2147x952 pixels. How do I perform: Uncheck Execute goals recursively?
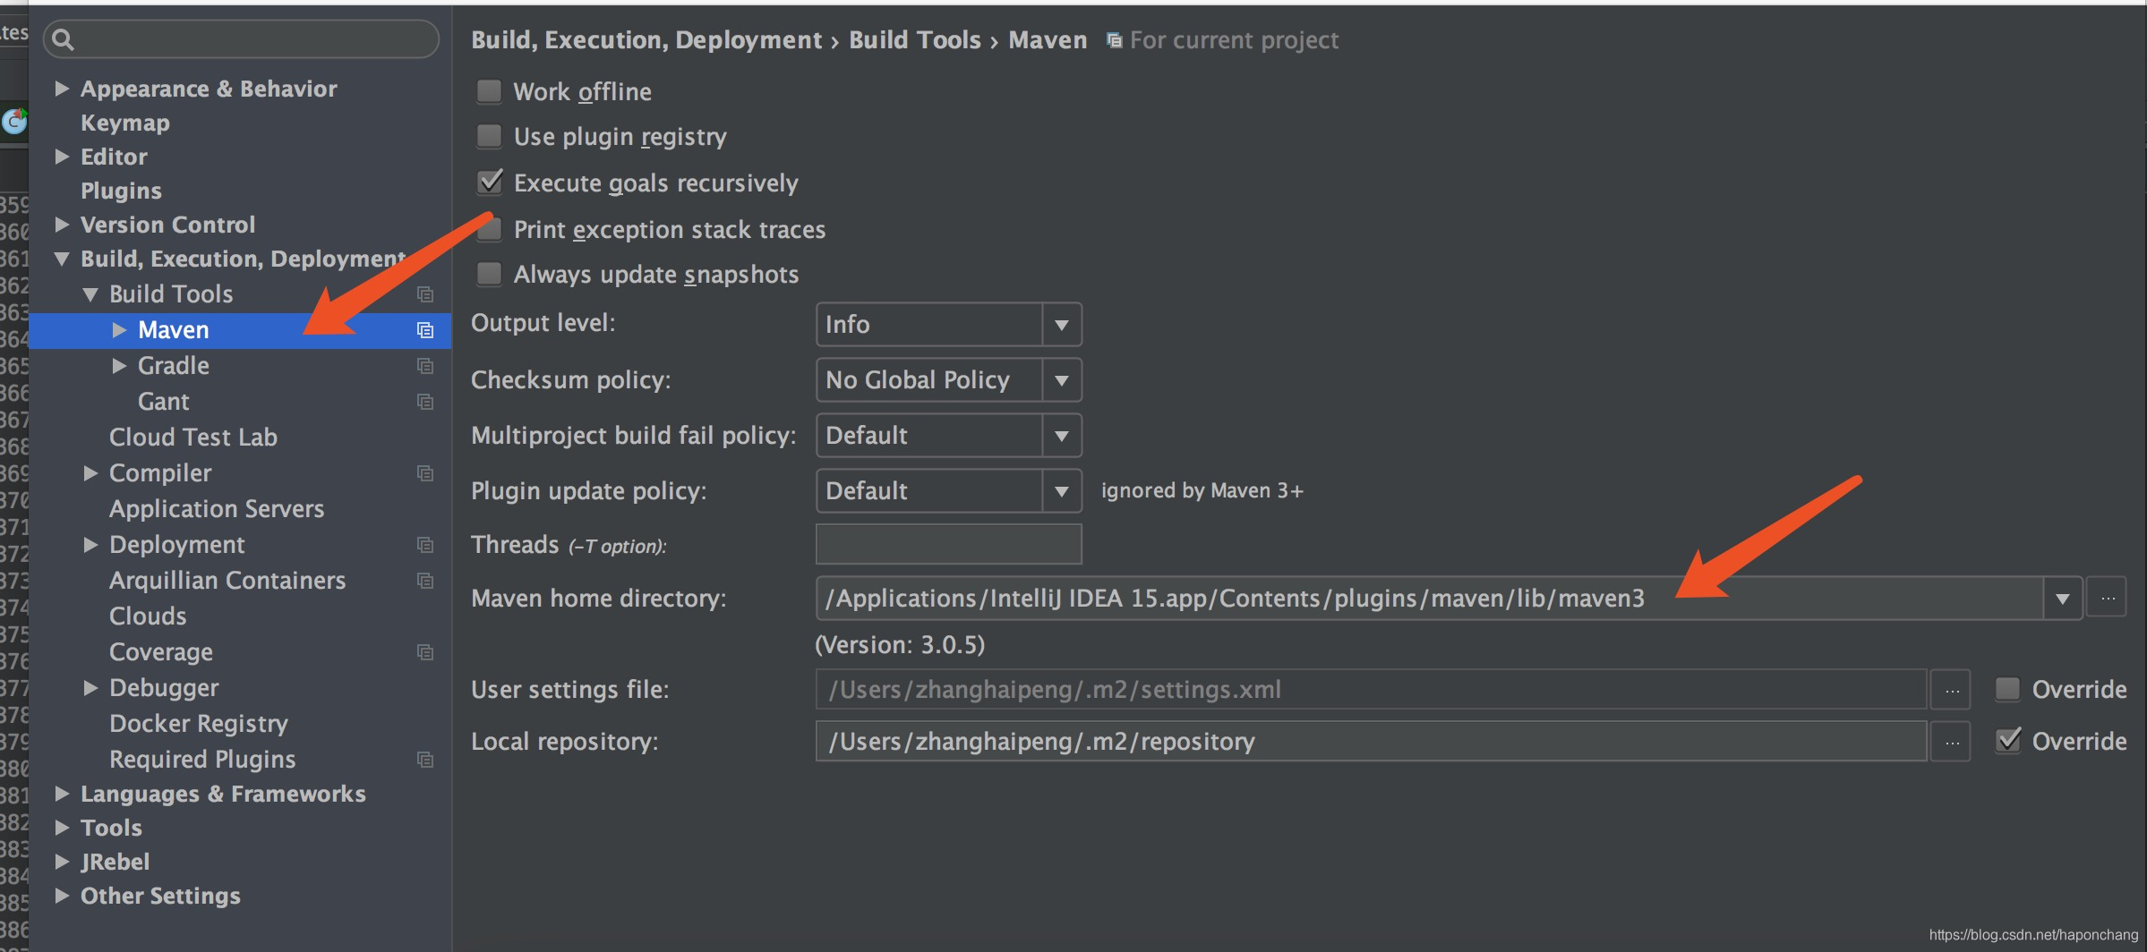(x=489, y=183)
